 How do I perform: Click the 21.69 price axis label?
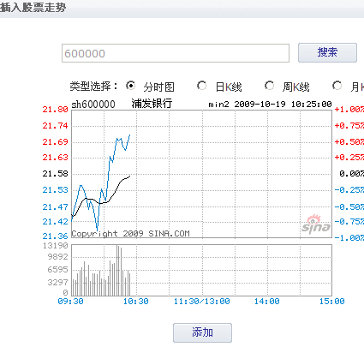pyautogui.click(x=55, y=142)
